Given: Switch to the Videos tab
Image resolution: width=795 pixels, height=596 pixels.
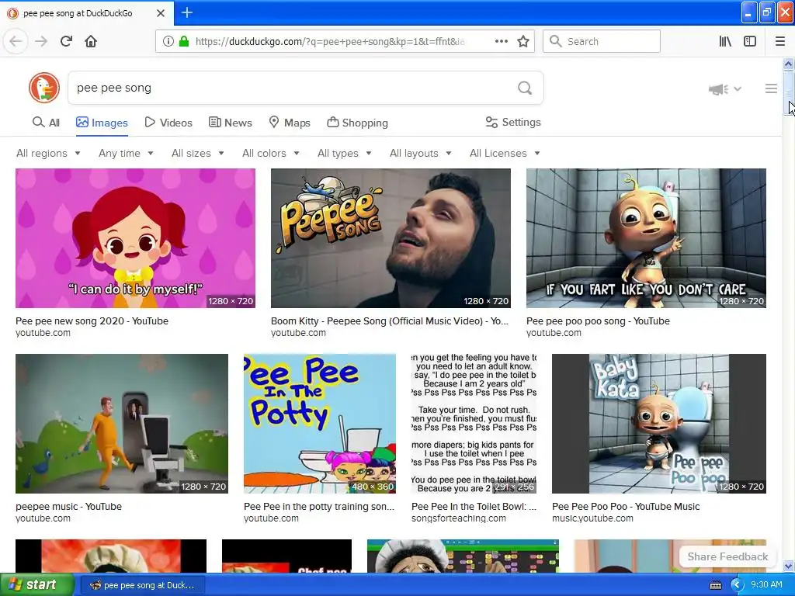Looking at the screenshot, I should point(168,123).
